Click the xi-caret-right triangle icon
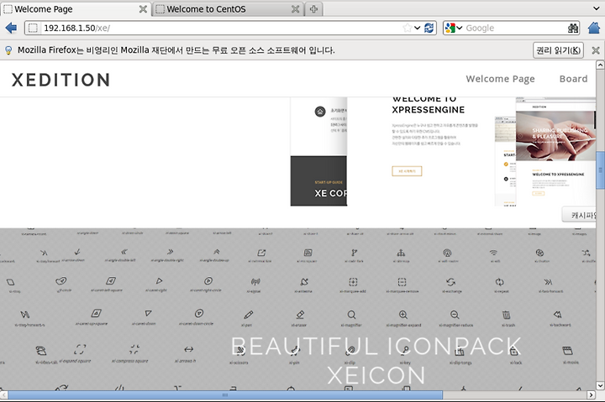Screen dimensions: 605x402 pyautogui.click(x=159, y=281)
